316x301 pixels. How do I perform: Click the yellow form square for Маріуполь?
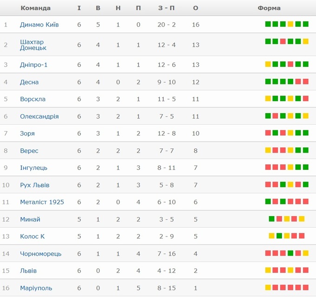[268, 288]
